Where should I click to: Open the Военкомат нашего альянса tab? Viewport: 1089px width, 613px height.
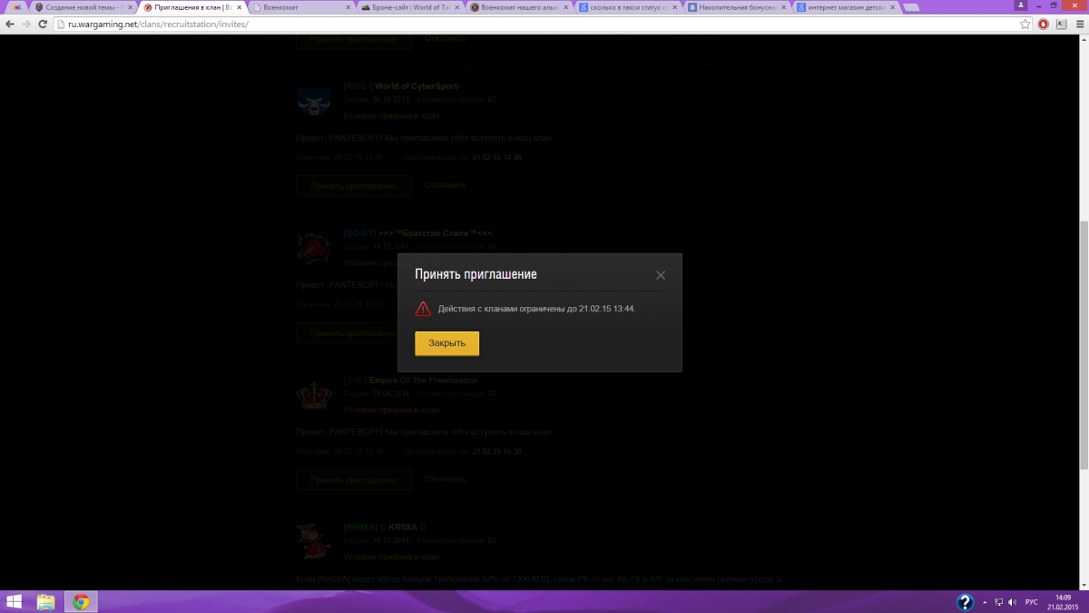click(x=517, y=7)
